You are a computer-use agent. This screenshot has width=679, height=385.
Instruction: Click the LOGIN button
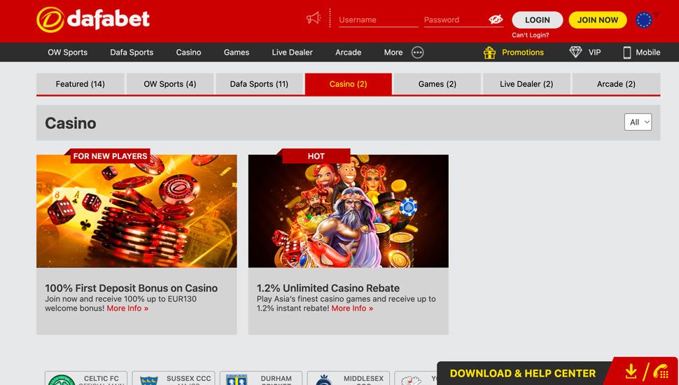click(x=538, y=20)
